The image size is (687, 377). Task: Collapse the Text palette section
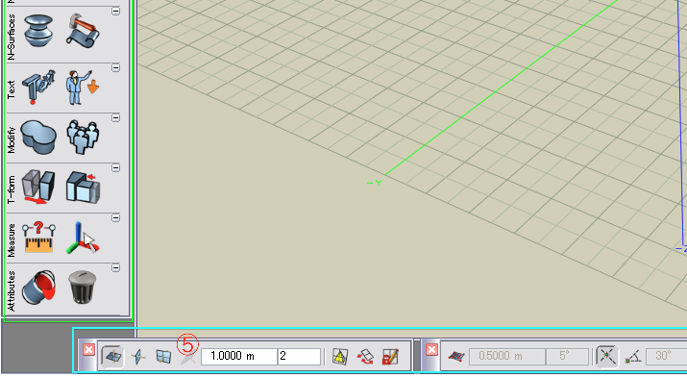115,68
